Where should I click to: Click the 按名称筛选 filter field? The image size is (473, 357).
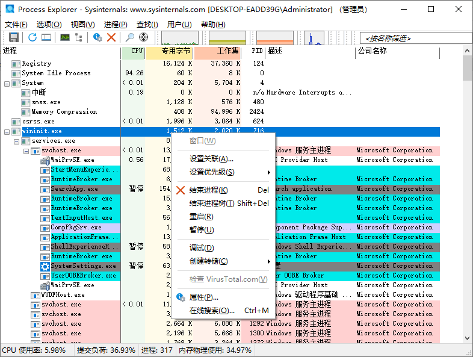(414, 38)
